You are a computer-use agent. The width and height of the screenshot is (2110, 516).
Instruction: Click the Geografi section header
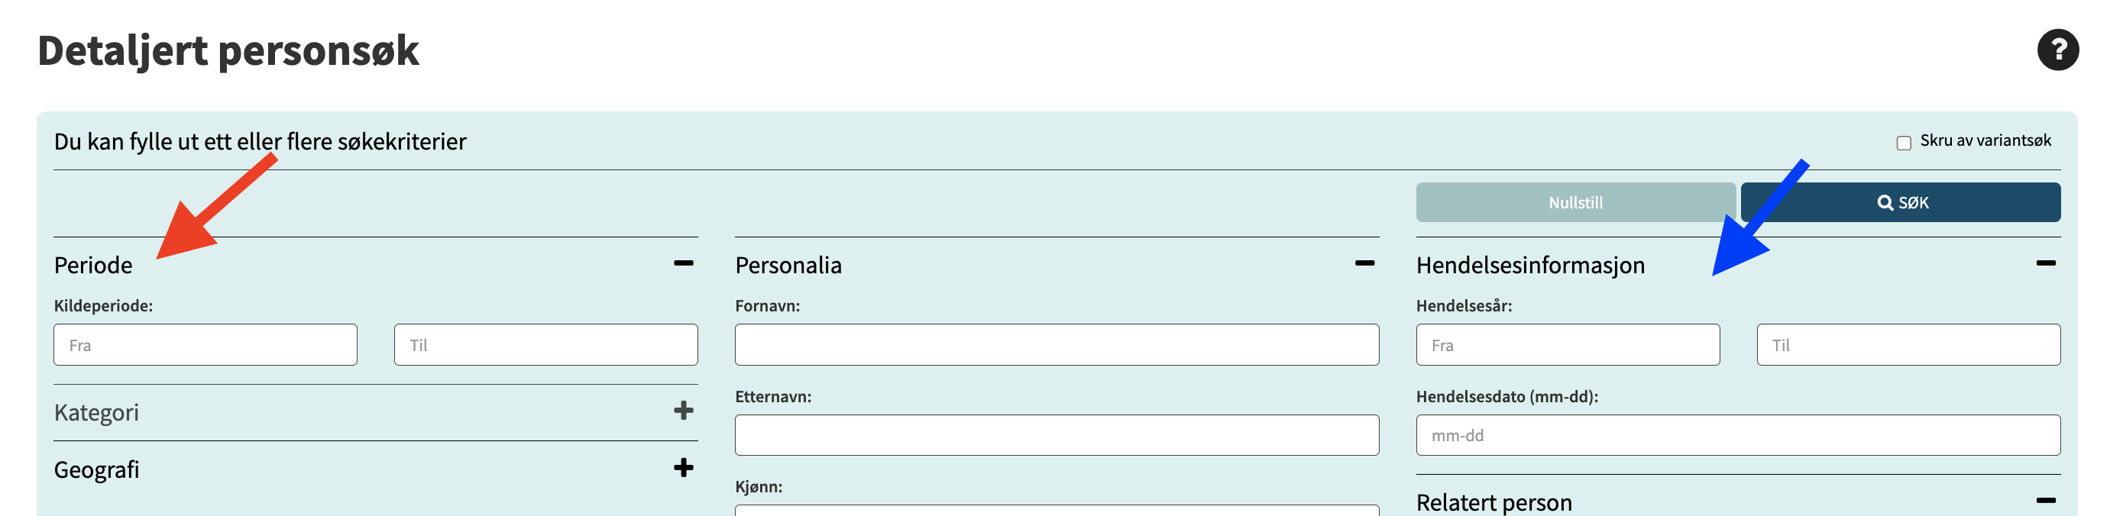[97, 469]
